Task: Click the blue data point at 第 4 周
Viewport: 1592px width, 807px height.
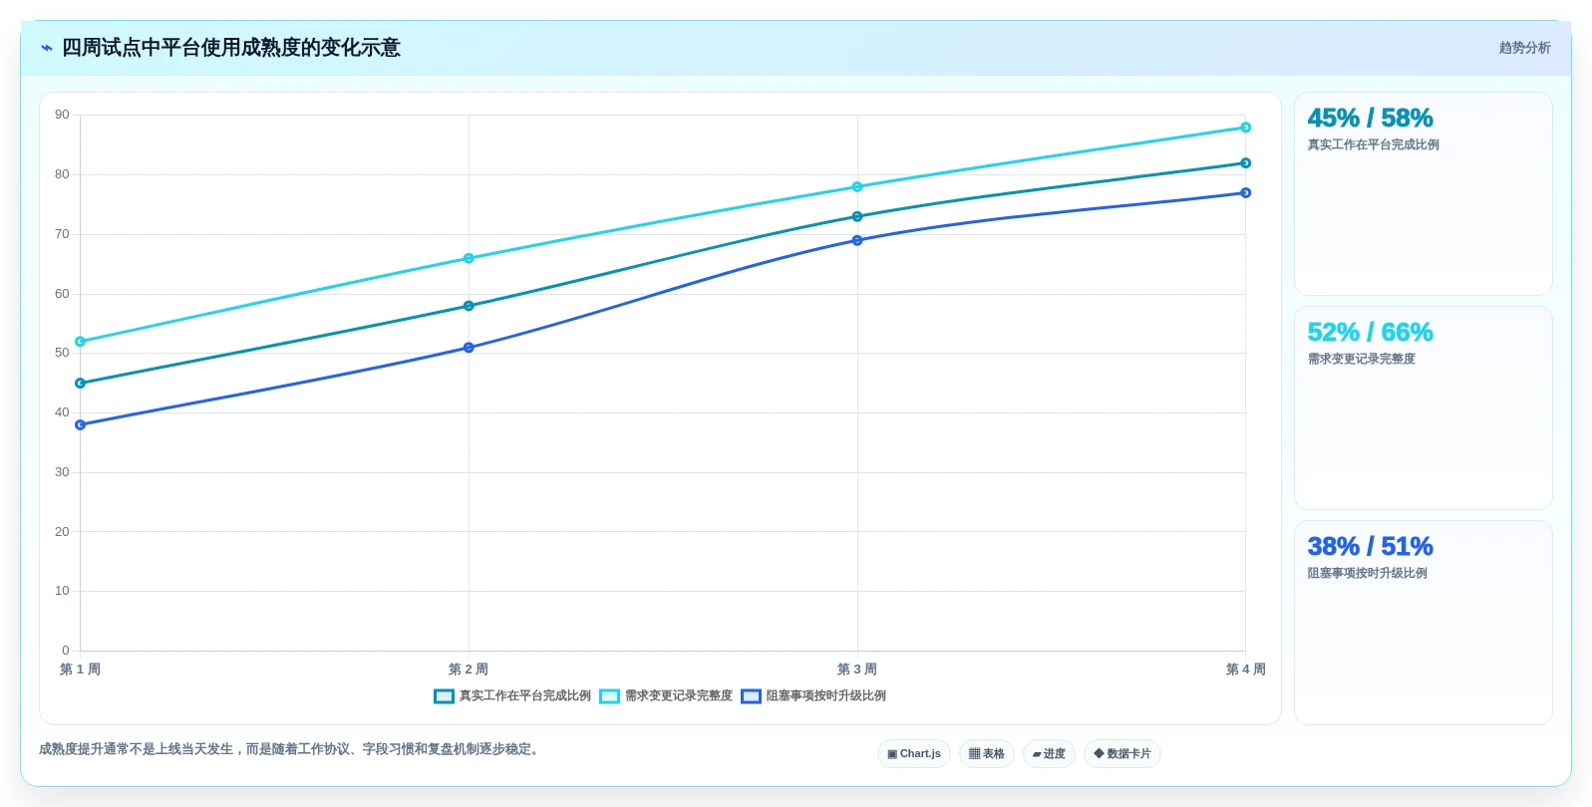Action: click(x=1245, y=193)
